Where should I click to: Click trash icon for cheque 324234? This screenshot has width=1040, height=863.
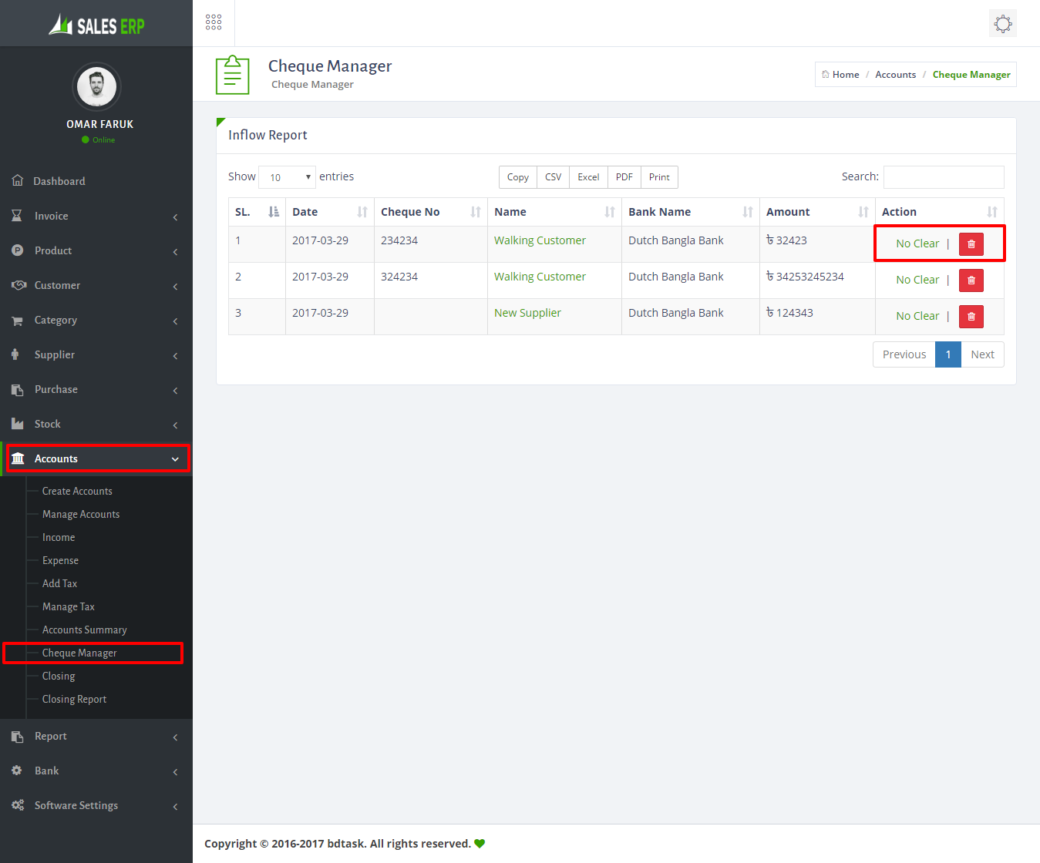[x=971, y=280]
